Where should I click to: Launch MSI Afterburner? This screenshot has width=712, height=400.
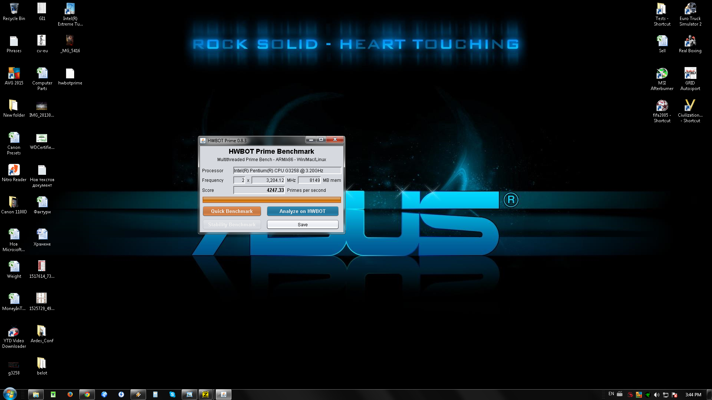pyautogui.click(x=662, y=79)
